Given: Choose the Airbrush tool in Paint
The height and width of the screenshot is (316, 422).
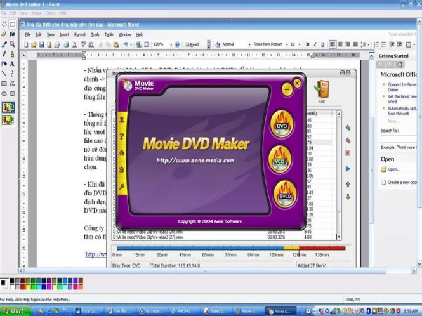Looking at the screenshot, I should [13, 54].
